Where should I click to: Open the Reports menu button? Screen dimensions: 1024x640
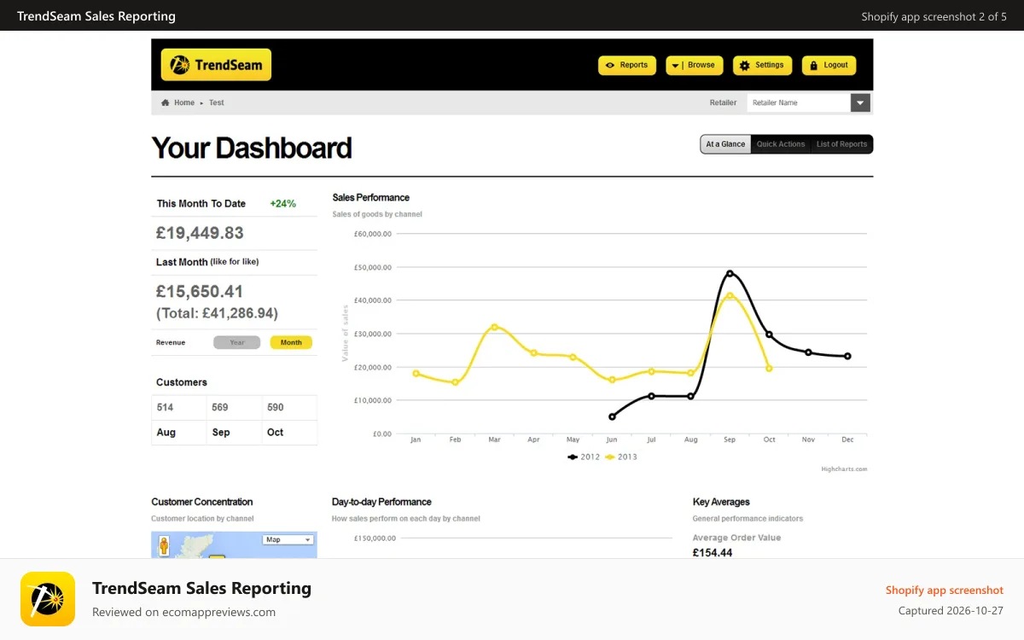pyautogui.click(x=627, y=65)
